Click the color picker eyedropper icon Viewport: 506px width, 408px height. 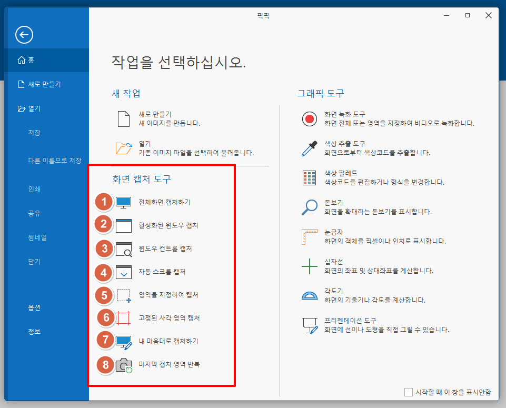pyautogui.click(x=310, y=148)
